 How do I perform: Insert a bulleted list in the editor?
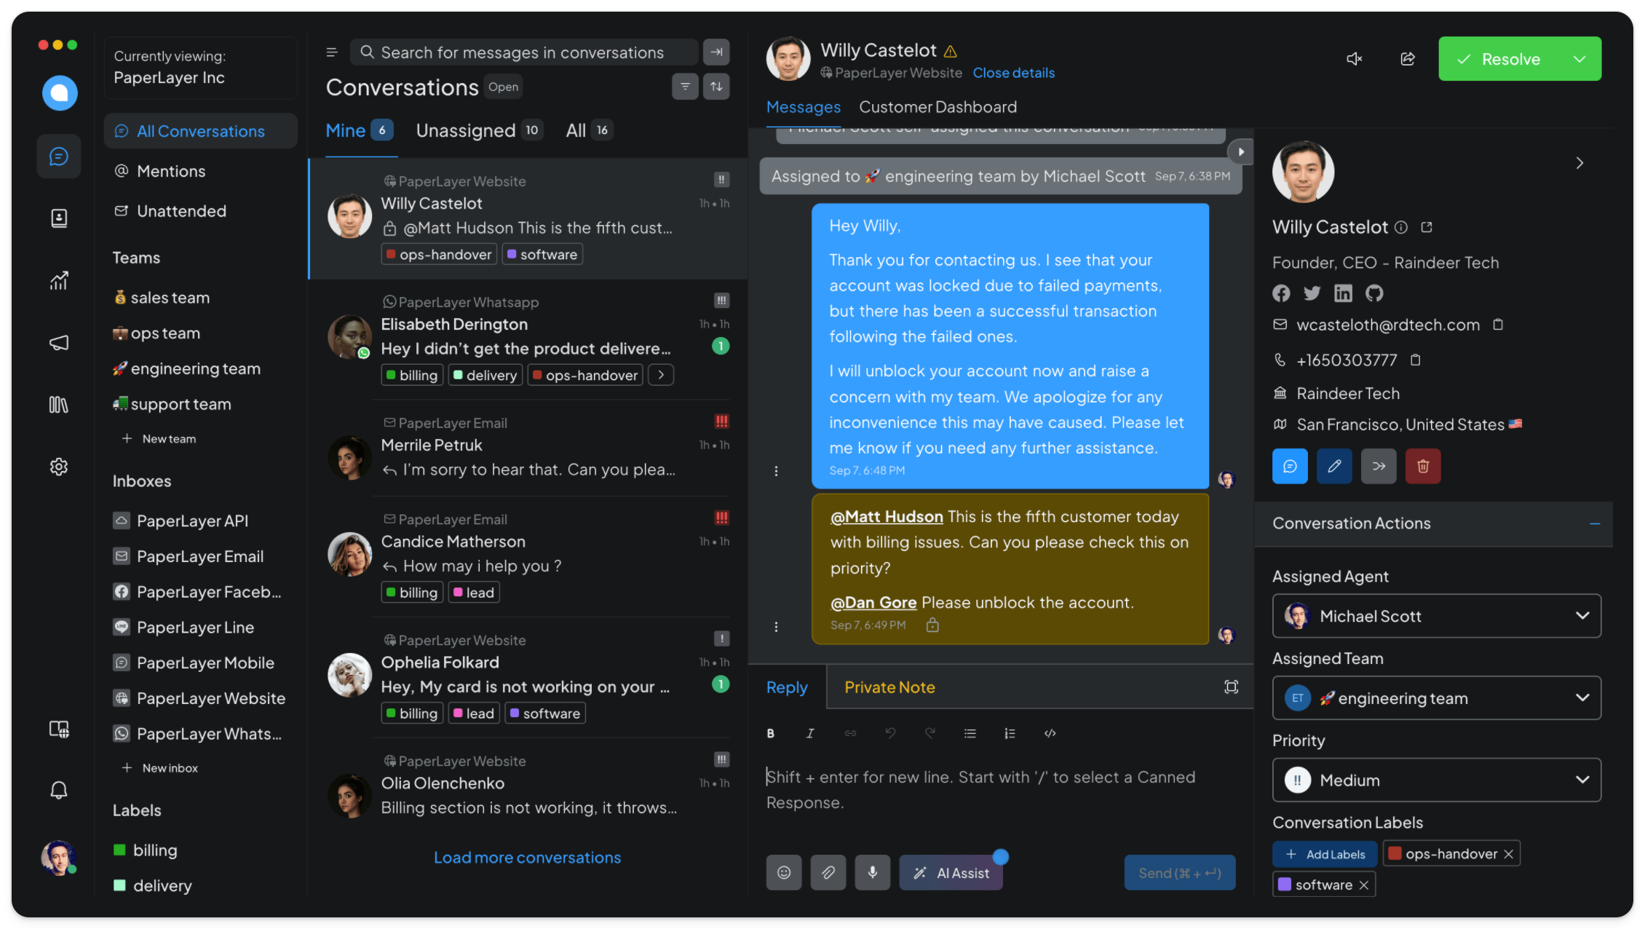click(x=970, y=734)
